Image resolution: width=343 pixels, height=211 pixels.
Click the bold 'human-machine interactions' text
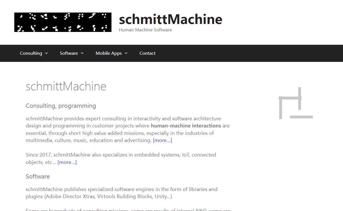(x=186, y=126)
